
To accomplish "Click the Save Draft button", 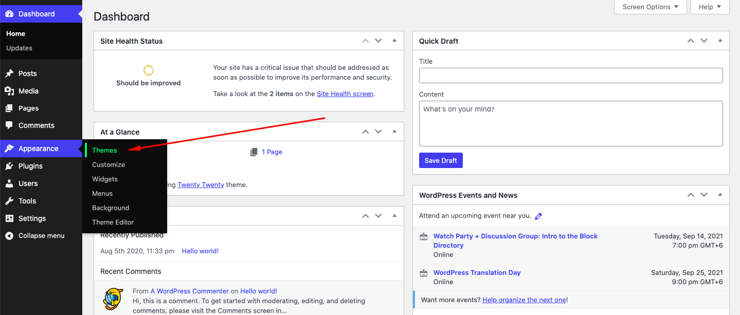I will point(441,160).
